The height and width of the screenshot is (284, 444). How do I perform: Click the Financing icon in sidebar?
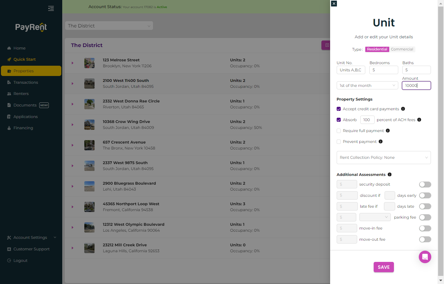click(x=9, y=128)
